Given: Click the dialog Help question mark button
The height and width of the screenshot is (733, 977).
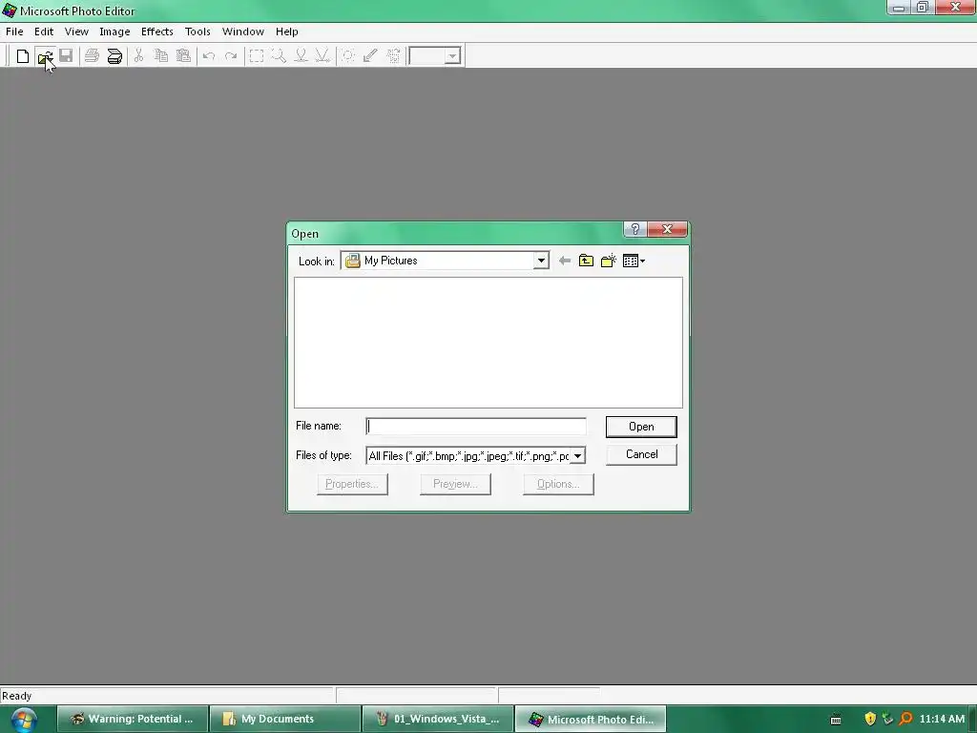Looking at the screenshot, I should click(x=634, y=229).
